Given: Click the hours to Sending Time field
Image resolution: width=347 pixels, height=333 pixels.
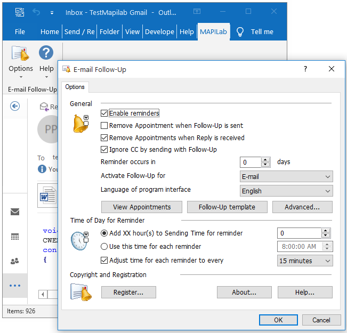Looking at the screenshot, I should pyautogui.click(x=299, y=233).
